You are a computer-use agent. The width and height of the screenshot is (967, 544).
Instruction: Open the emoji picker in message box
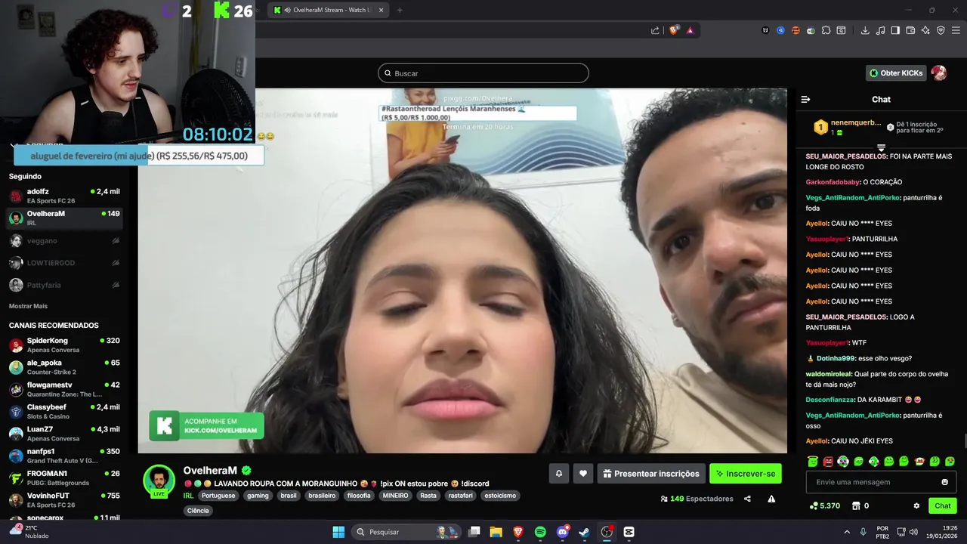[x=944, y=482]
